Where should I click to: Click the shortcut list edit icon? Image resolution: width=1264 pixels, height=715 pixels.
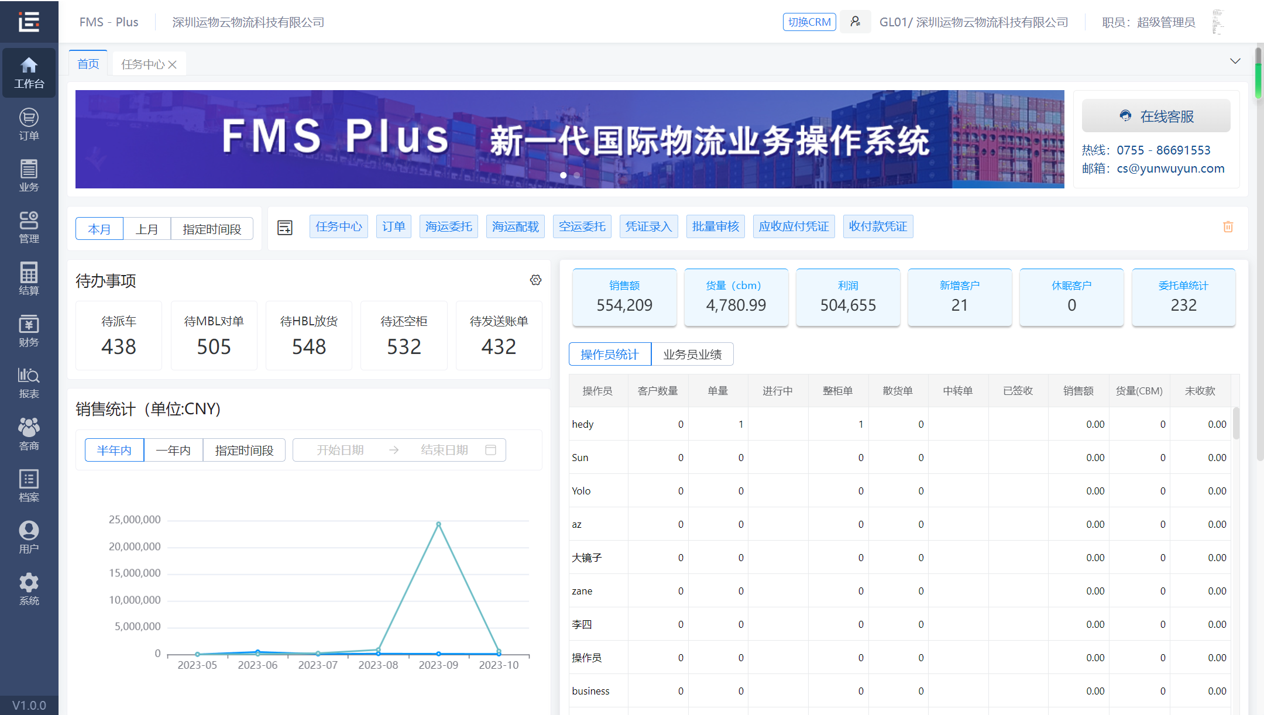[285, 227]
